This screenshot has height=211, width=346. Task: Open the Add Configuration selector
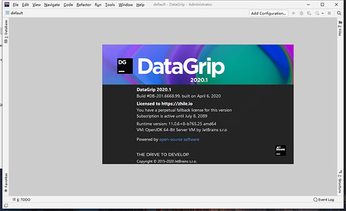click(269, 13)
